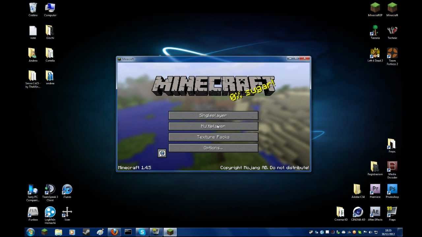Select the Computer desktop icon
Screen dimensions: 422x237
50,10
